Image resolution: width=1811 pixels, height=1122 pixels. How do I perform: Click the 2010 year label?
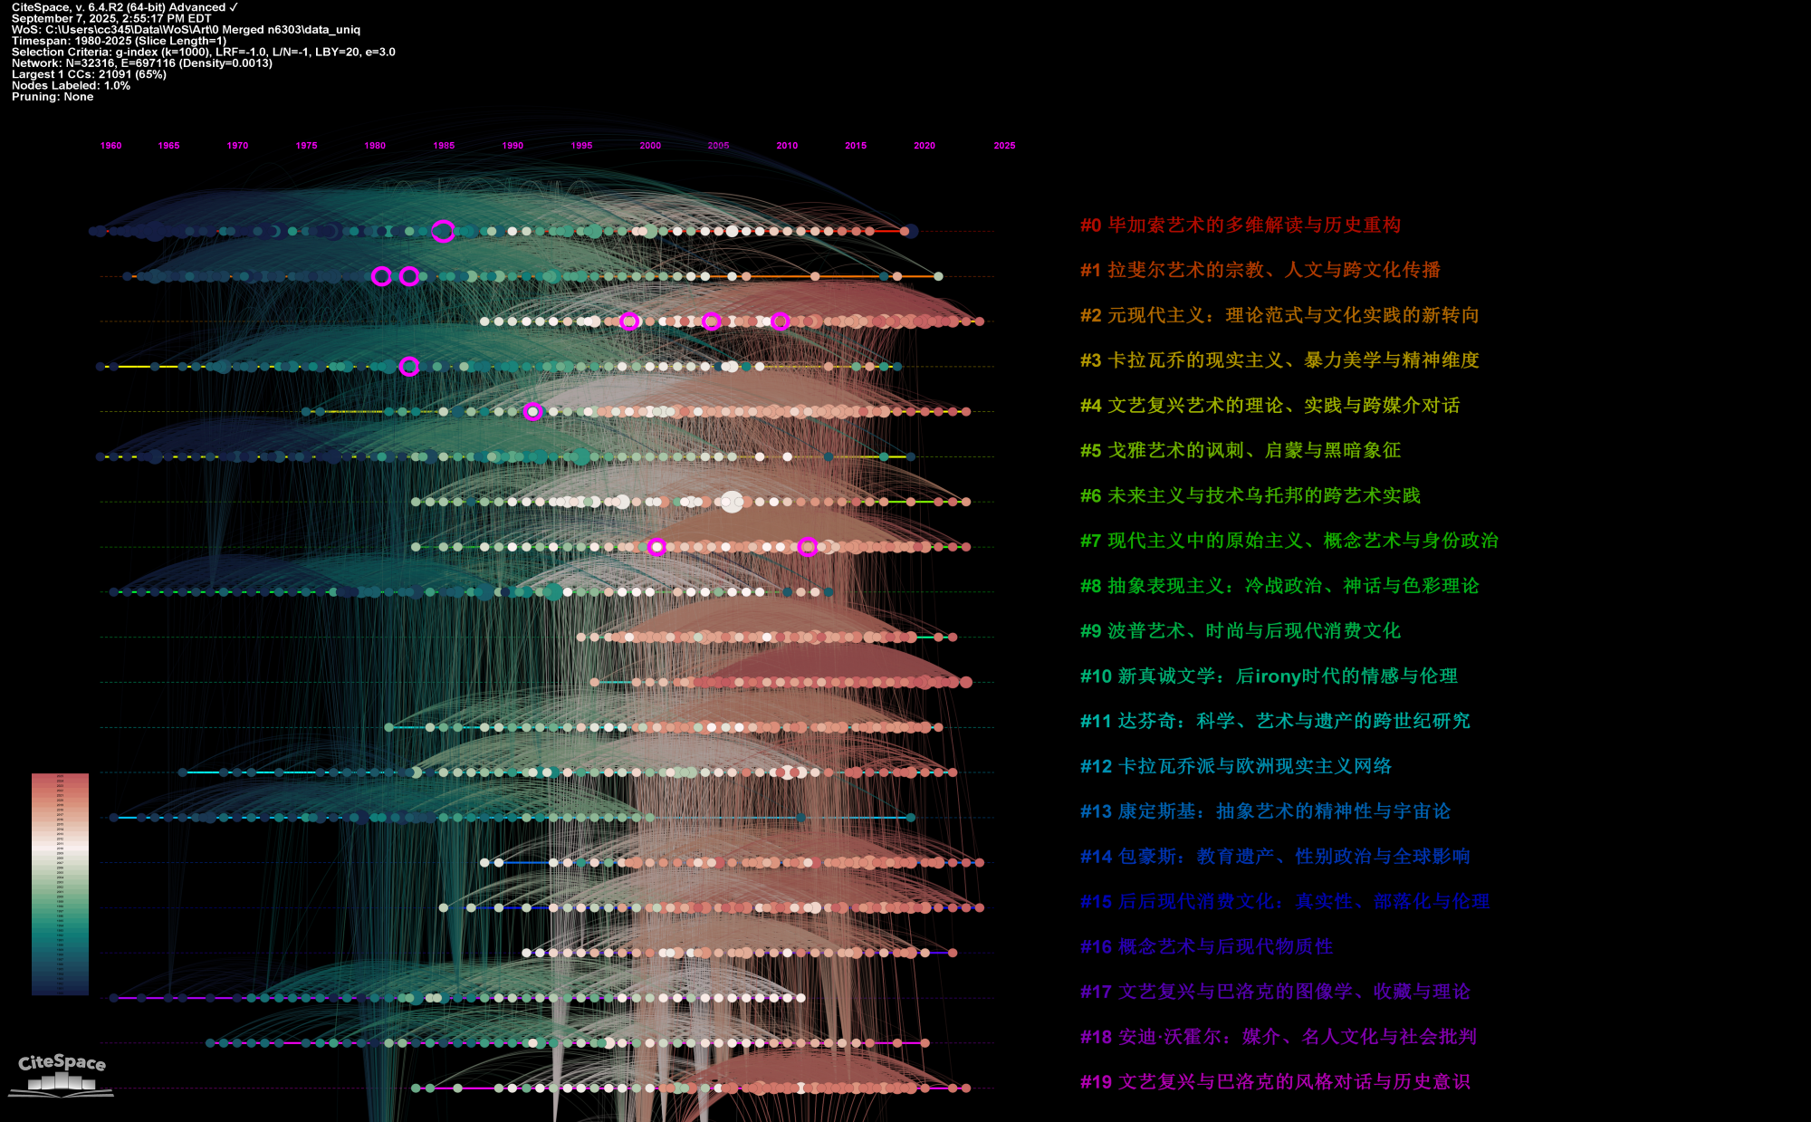787,146
